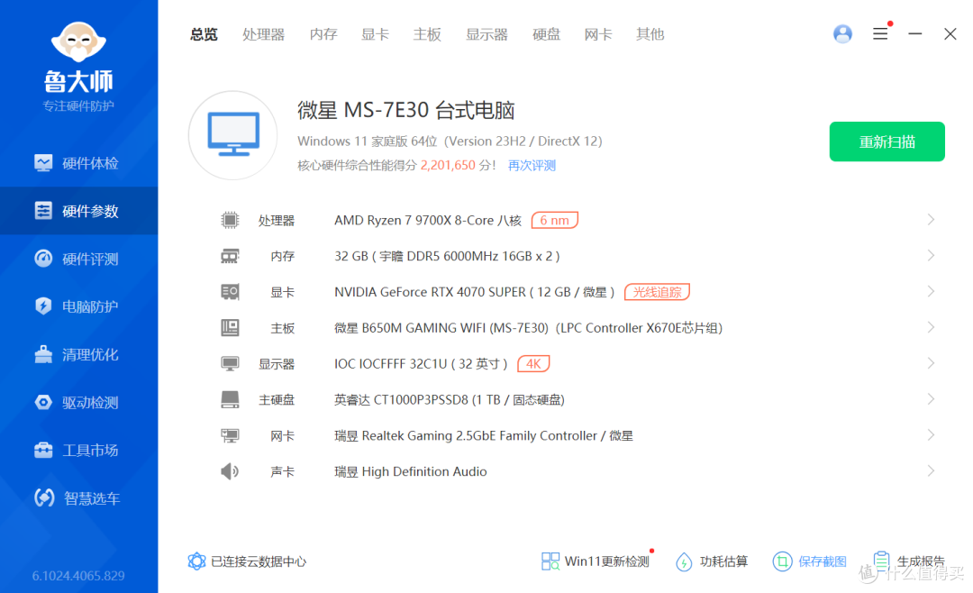This screenshot has width=973, height=593.
Task: Click the 电脑防护 shield icon
Action: pos(43,306)
